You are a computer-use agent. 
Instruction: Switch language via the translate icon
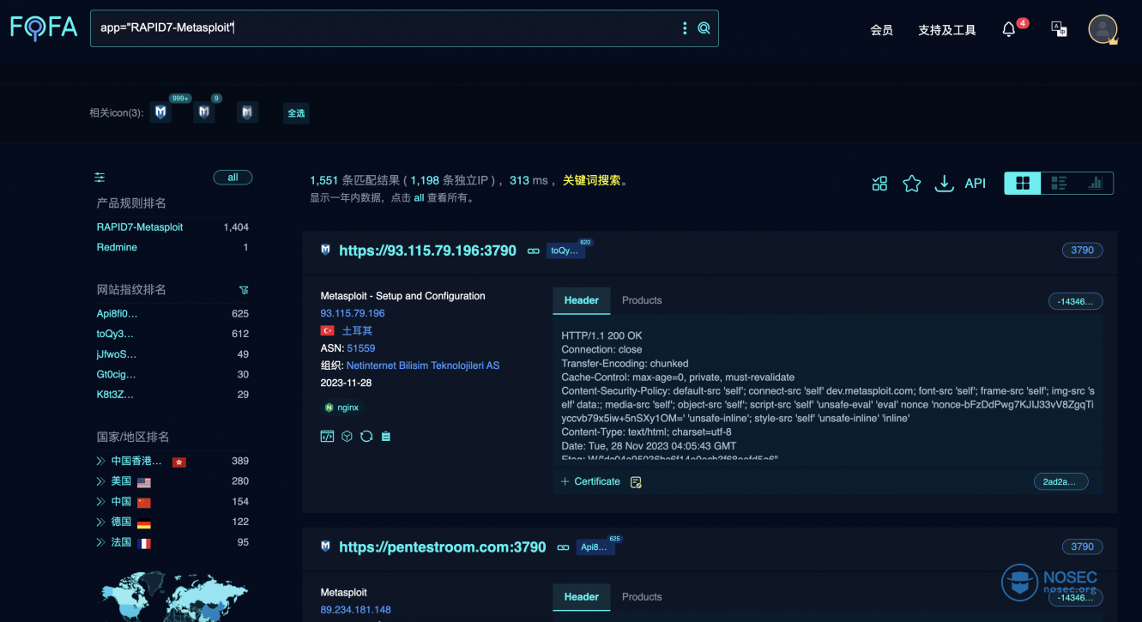pos(1059,28)
